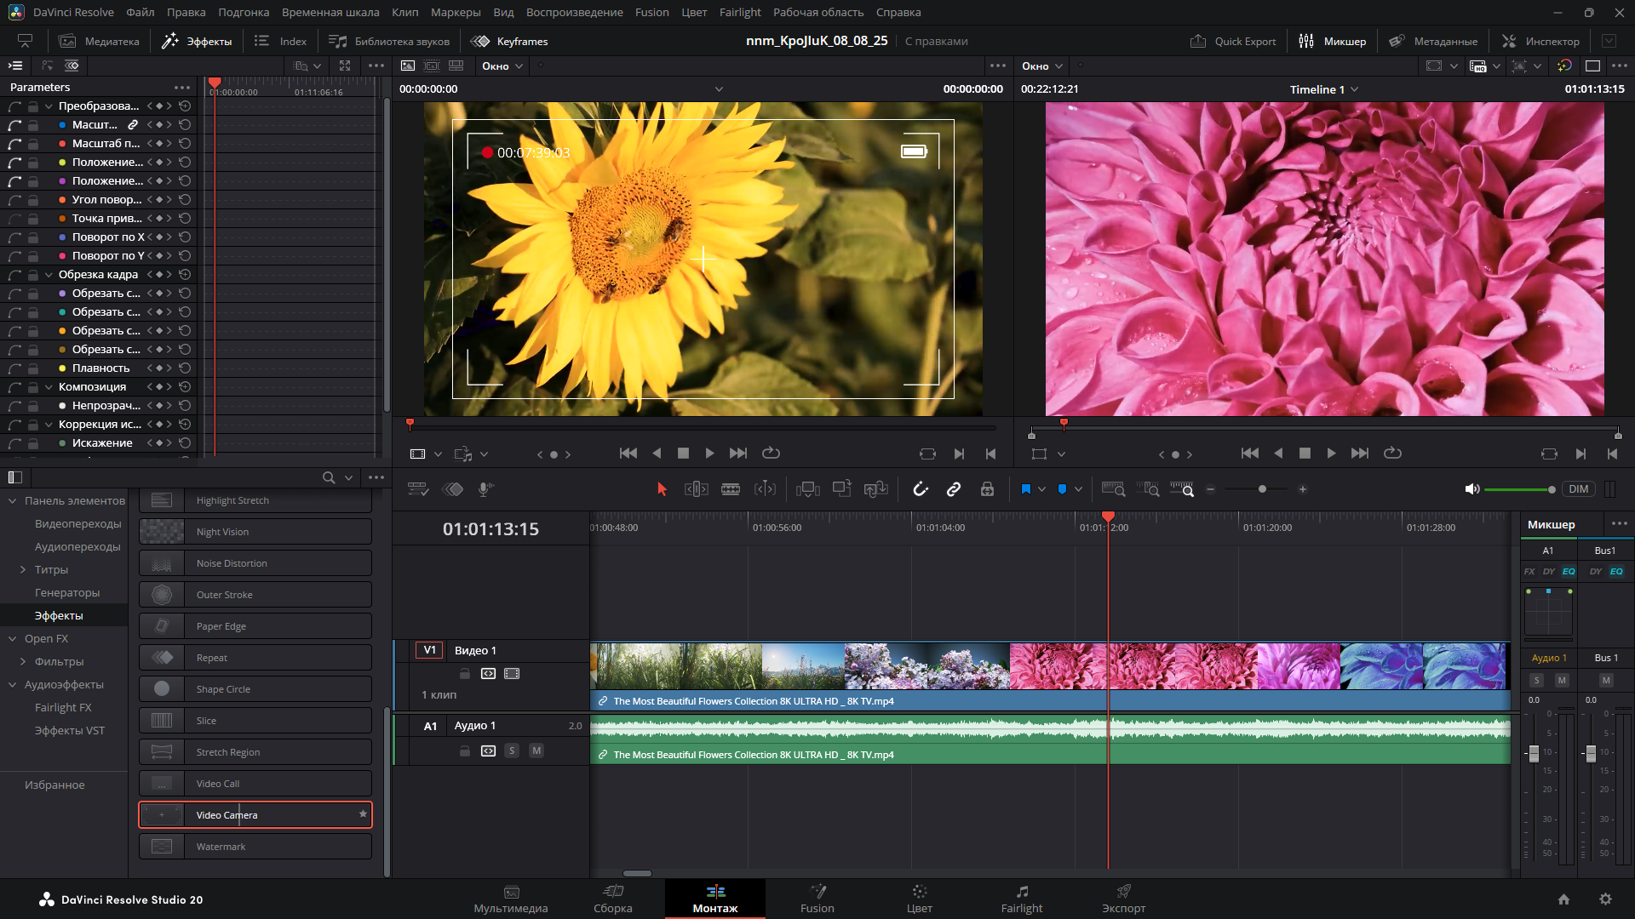Adjust the green volume slider handle
1635x919 pixels.
(x=1552, y=489)
